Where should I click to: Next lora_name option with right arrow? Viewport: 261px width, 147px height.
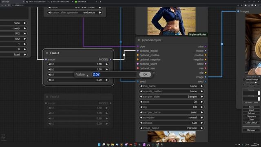202,86
